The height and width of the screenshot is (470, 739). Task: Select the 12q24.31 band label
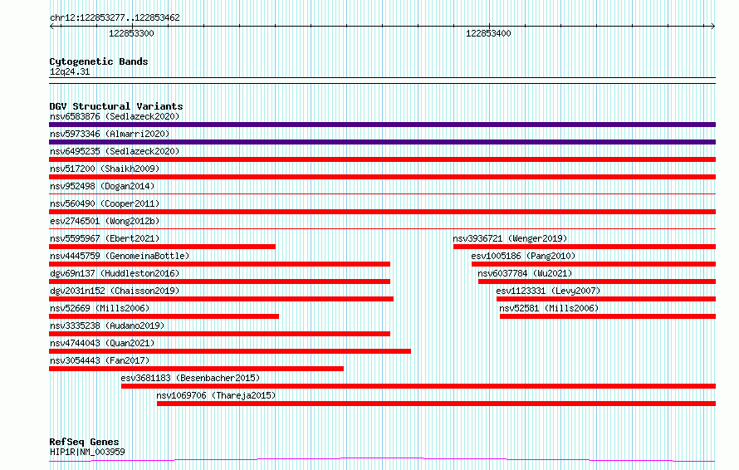coord(70,71)
